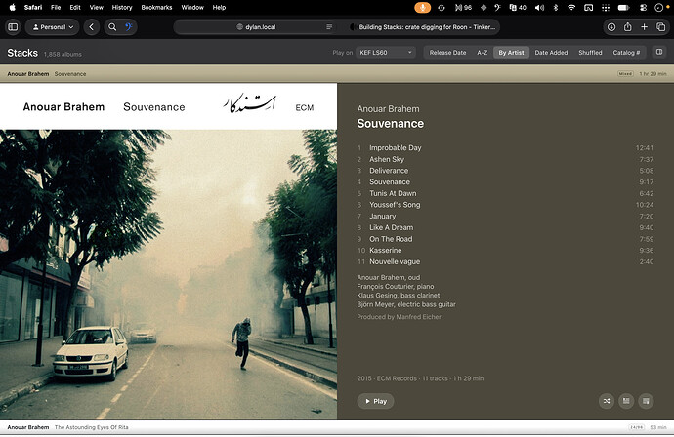The width and height of the screenshot is (674, 437).
Task: Toggle the side panel icon next to Catalog #
Action: click(x=659, y=52)
